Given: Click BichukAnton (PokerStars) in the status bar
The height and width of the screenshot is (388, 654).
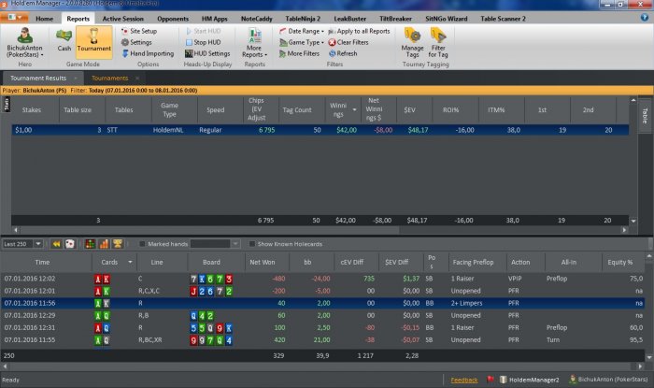Looking at the screenshot, I should pos(608,380).
